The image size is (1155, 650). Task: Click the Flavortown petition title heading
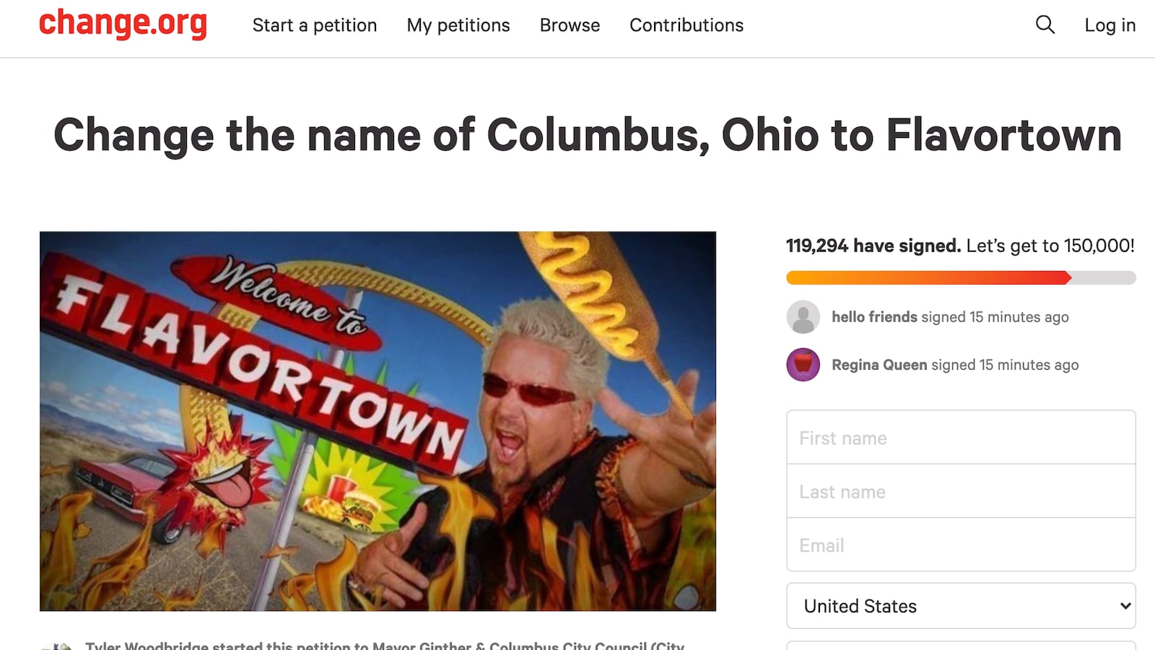pos(587,135)
